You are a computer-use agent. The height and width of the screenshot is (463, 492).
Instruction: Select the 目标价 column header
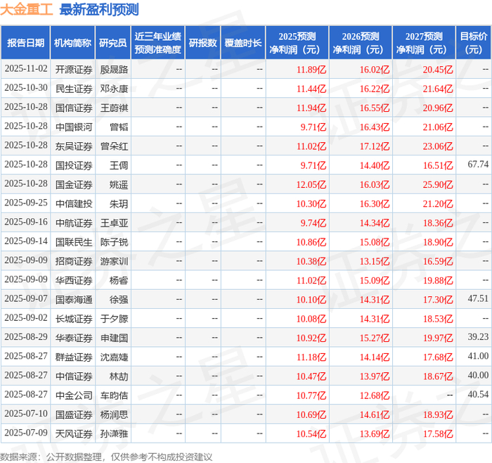(474, 43)
